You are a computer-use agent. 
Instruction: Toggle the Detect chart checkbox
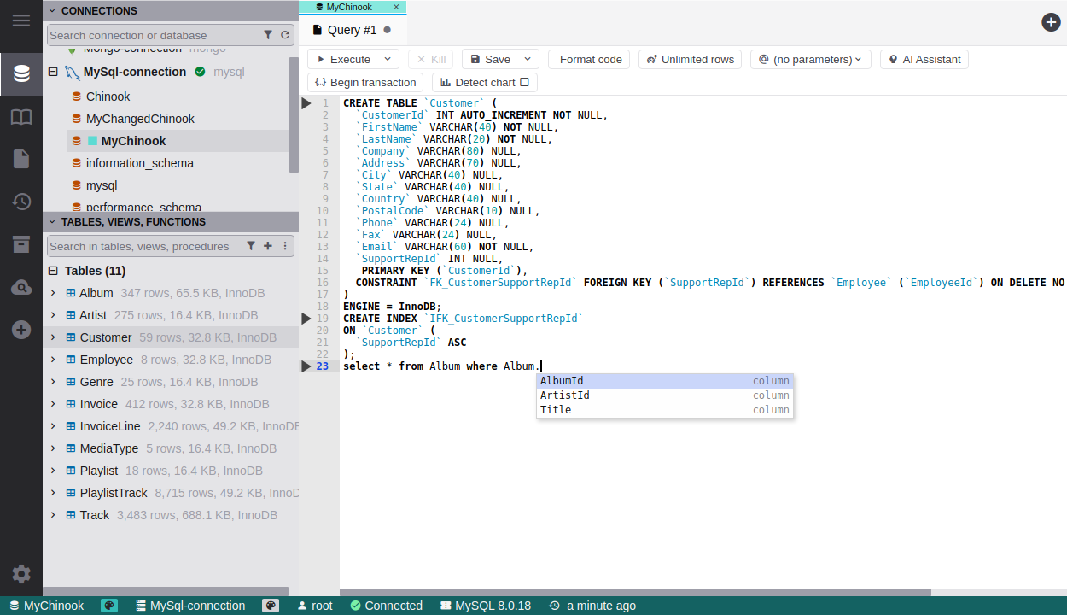(x=524, y=83)
